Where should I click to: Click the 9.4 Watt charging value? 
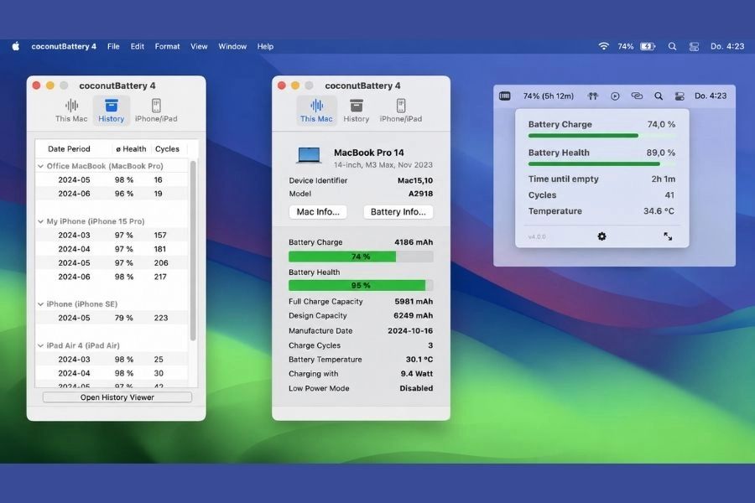click(x=416, y=374)
